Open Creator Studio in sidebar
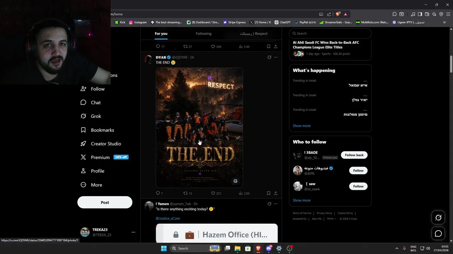This screenshot has height=254, width=453. [x=101, y=144]
